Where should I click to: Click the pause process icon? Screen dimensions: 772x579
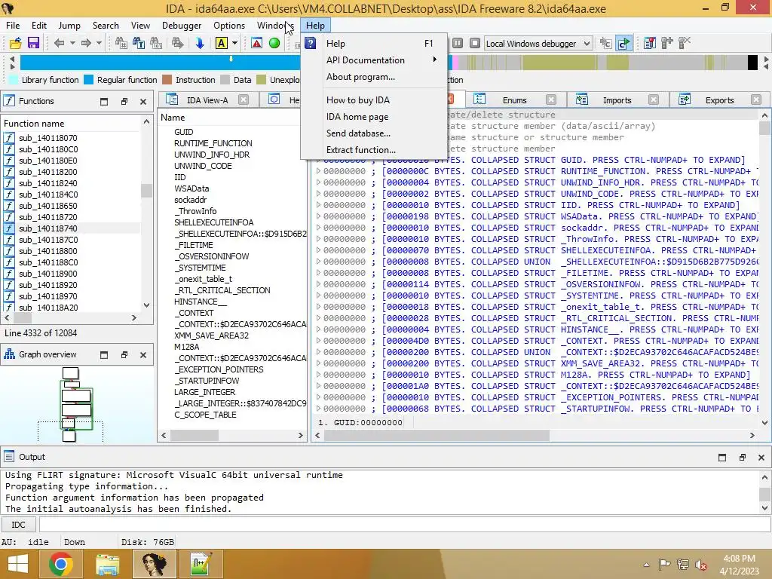coord(458,43)
